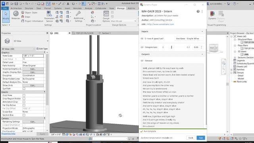The width and height of the screenshot is (254, 143).
Task: Toggle the Sun Path checkbox
Action: (24, 89)
